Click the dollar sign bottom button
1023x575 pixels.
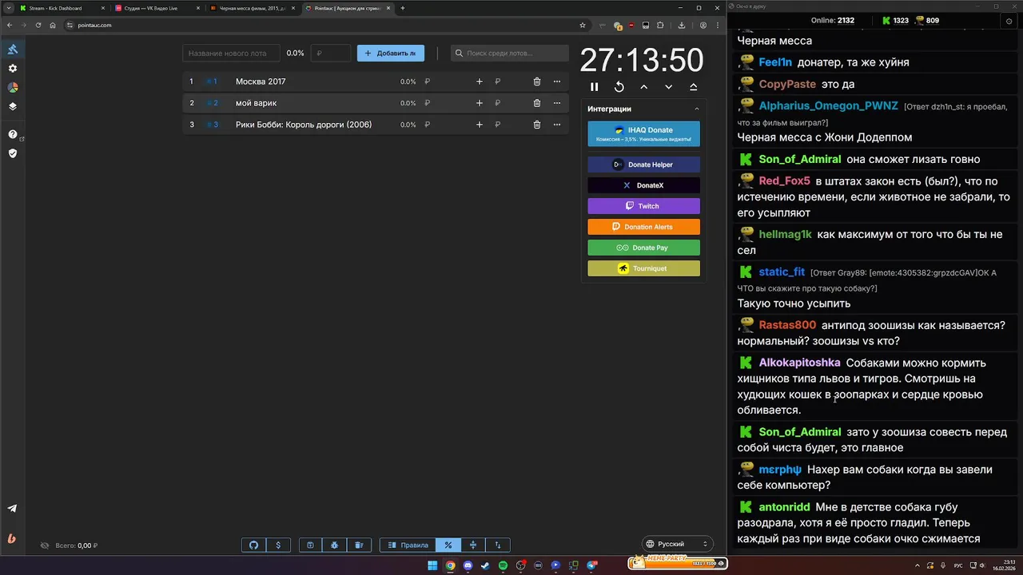[278, 545]
